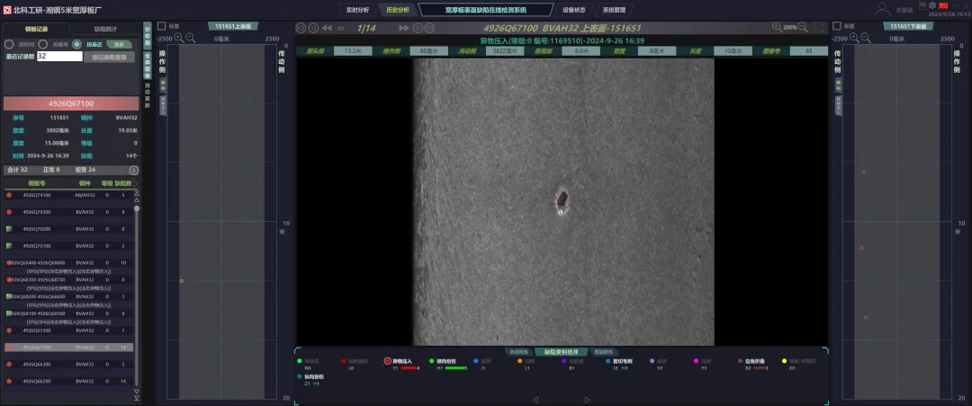Viewport: 972px width, 406px height.
Task: Click the 按记录数查询 button
Action: [x=109, y=57]
